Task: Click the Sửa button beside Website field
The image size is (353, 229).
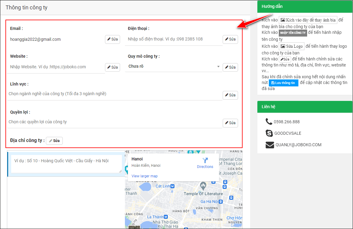Action: [112, 67]
